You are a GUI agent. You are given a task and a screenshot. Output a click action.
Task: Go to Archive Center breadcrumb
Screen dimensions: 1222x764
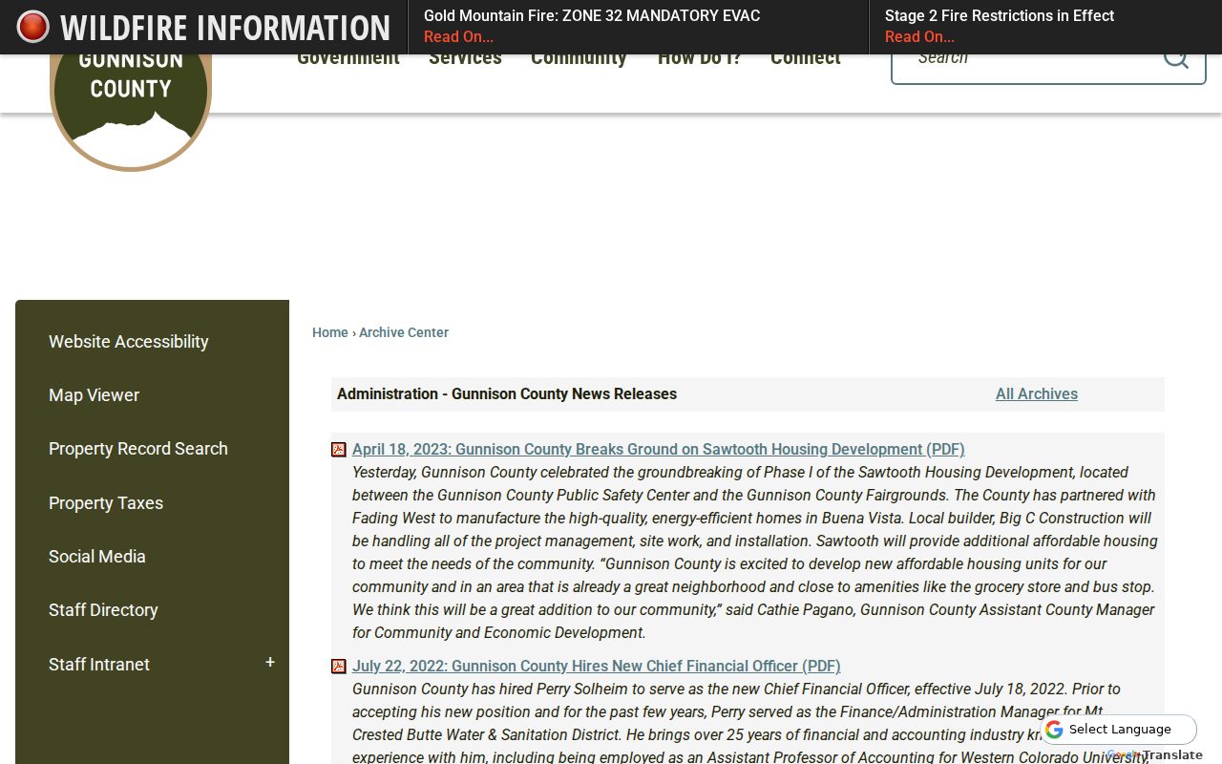[x=404, y=332]
